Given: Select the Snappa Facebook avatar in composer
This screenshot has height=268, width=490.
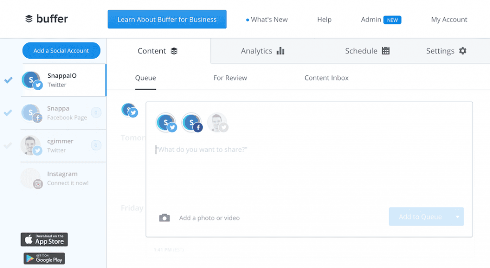Looking at the screenshot, I should click(192, 123).
